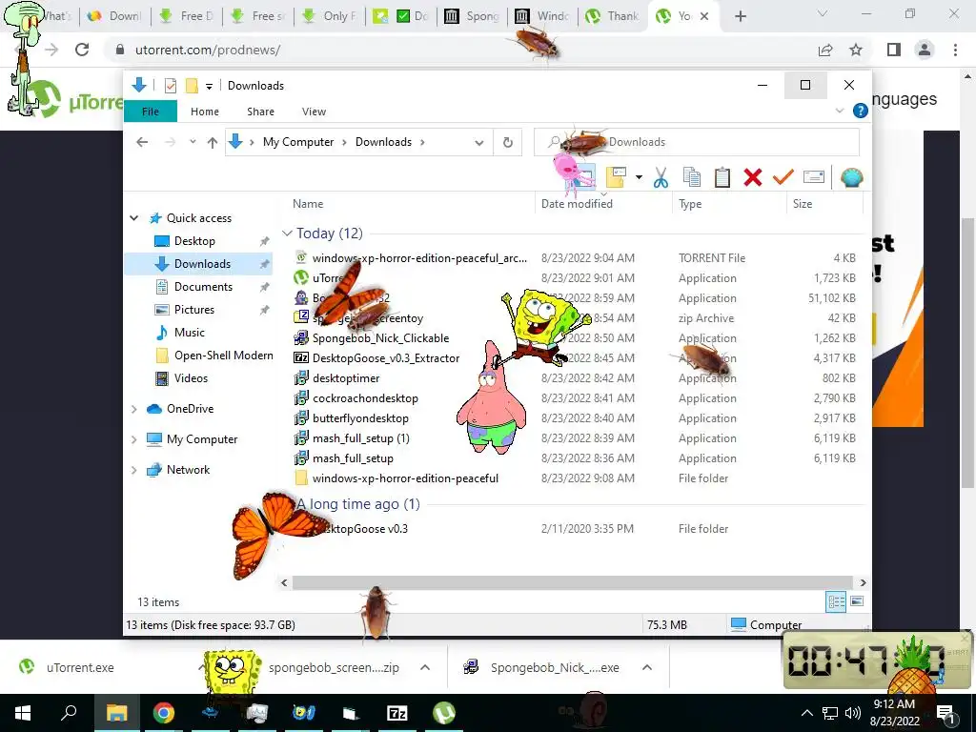Select windows-xp-horror-edition-peaceful folder
The height and width of the screenshot is (732, 976).
[404, 478]
